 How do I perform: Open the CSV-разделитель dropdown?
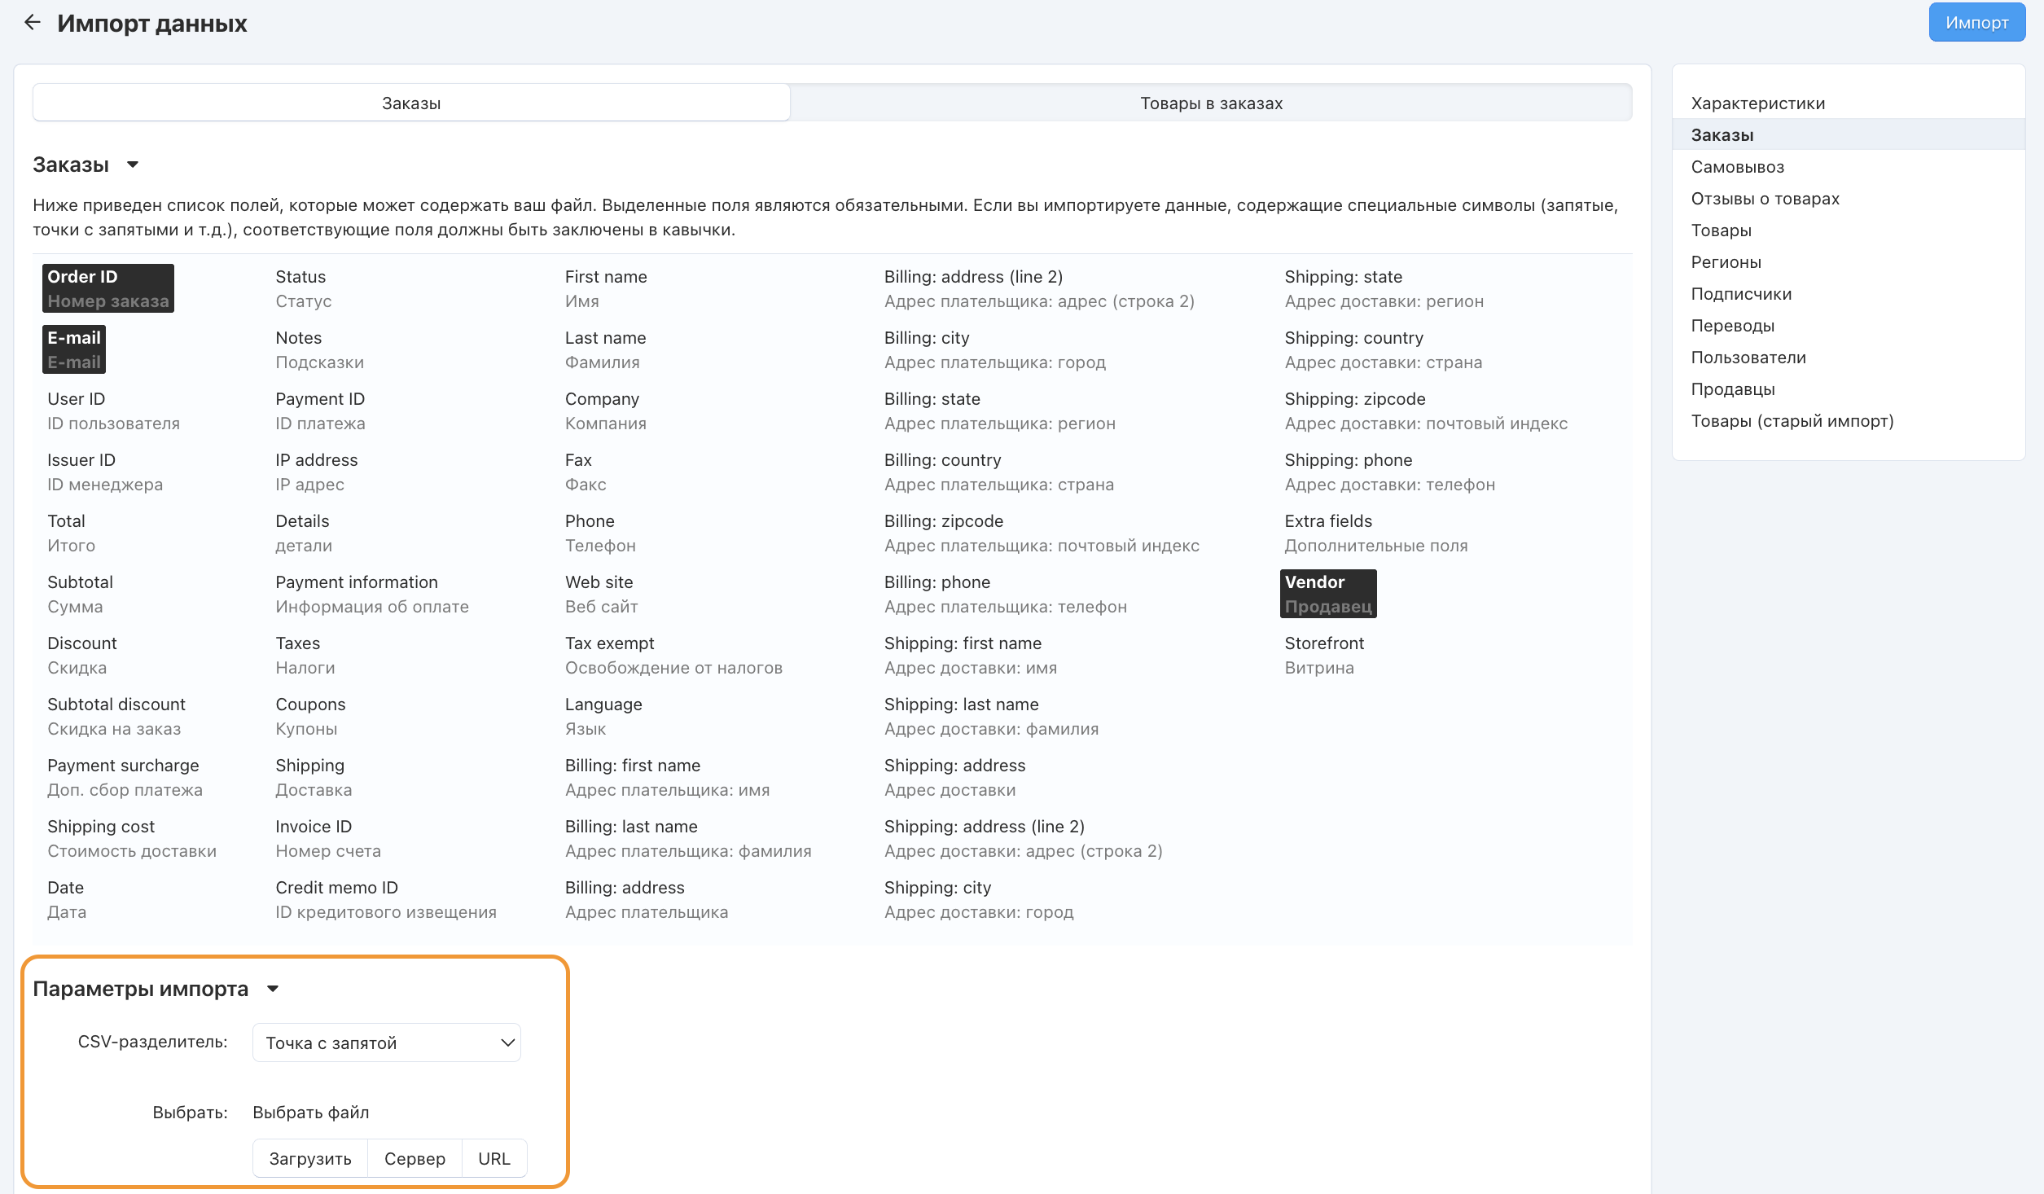pos(387,1043)
